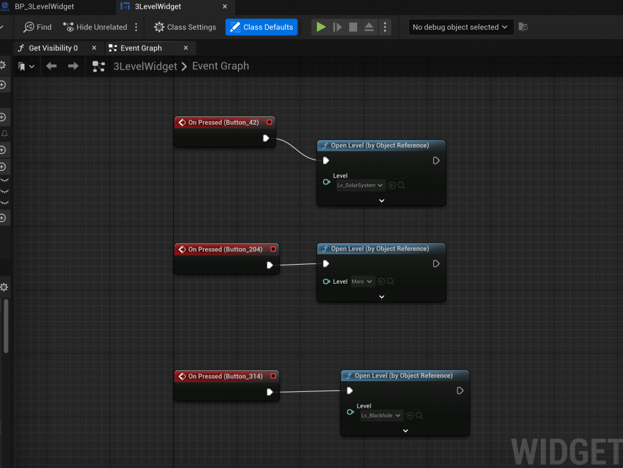This screenshot has width=623, height=468.
Task: Click exec output pin of the Lv_SolarSystem node
Action: [436, 161]
